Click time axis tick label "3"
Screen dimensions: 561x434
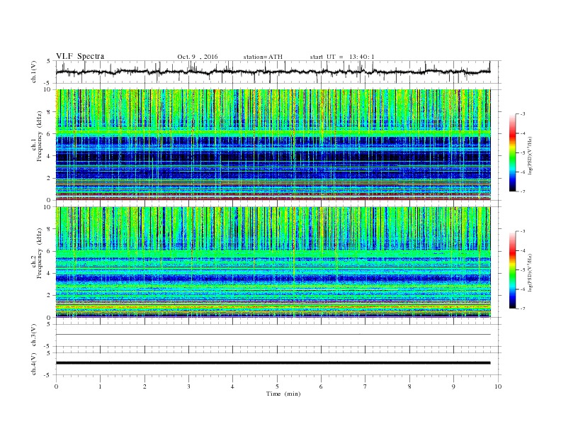(188, 386)
